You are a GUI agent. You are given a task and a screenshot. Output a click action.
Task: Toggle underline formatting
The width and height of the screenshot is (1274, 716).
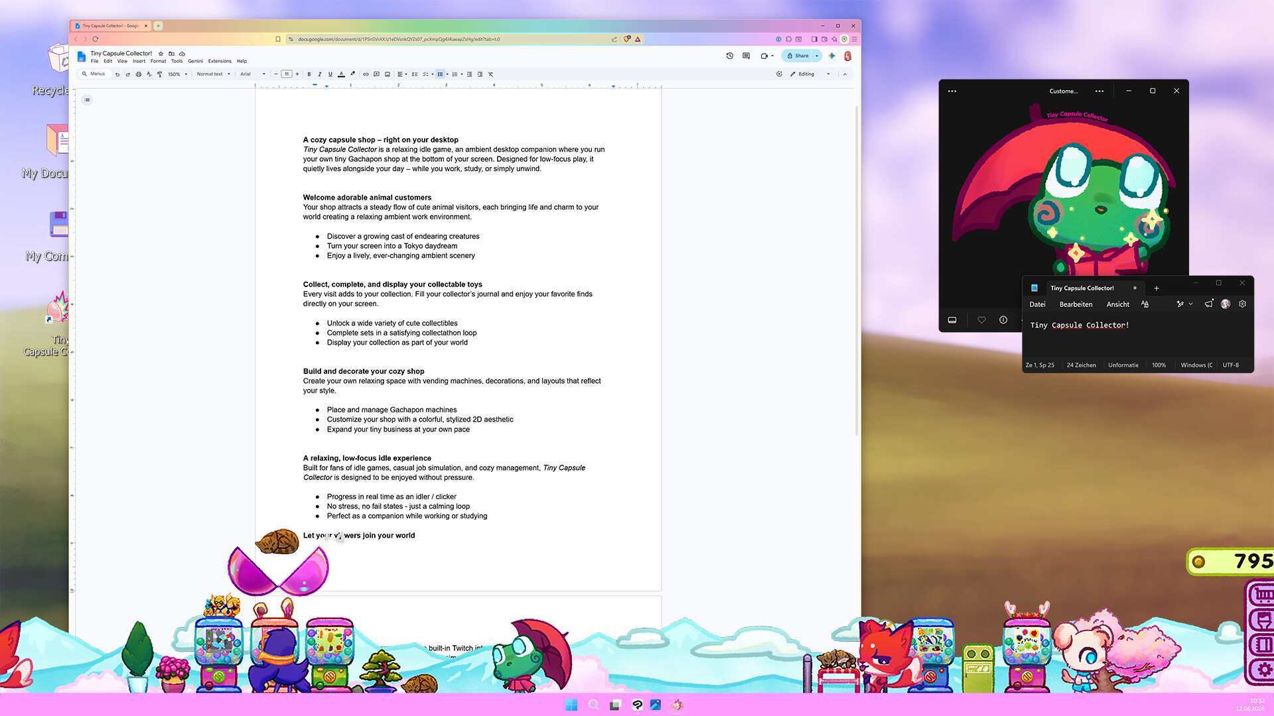[330, 74]
